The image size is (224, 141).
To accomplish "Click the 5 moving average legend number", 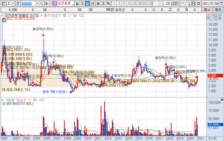I will (x=60, y=16).
